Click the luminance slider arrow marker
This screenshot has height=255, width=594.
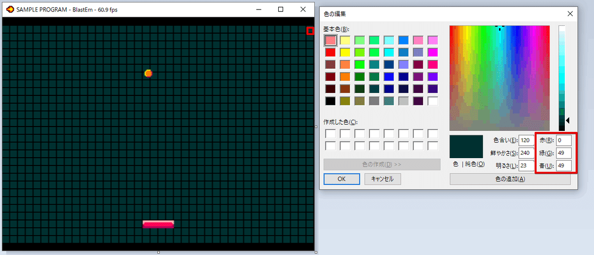pos(568,121)
